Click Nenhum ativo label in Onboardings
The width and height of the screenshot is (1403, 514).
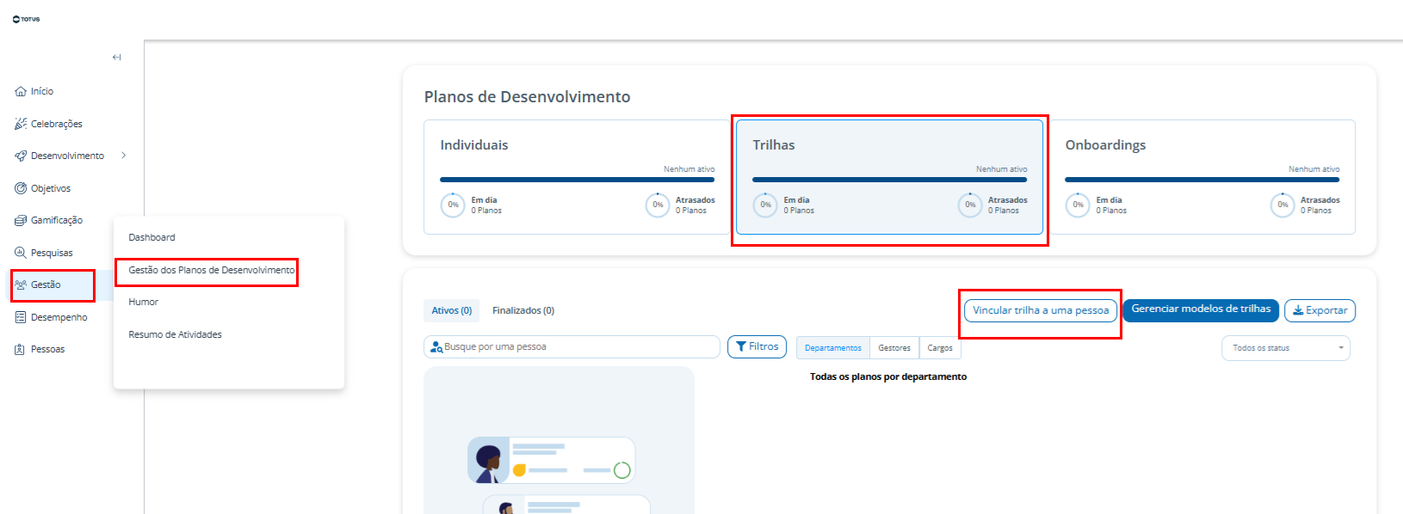[x=1314, y=169]
